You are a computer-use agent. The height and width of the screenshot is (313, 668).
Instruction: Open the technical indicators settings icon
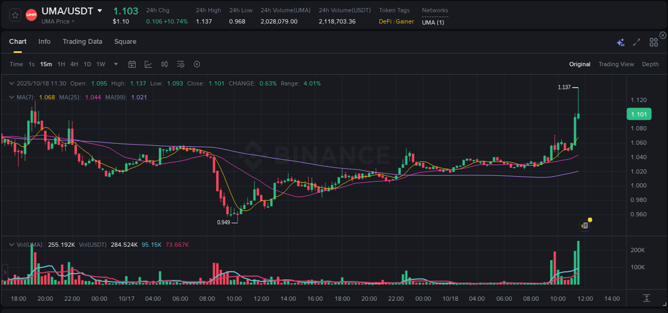coord(180,64)
